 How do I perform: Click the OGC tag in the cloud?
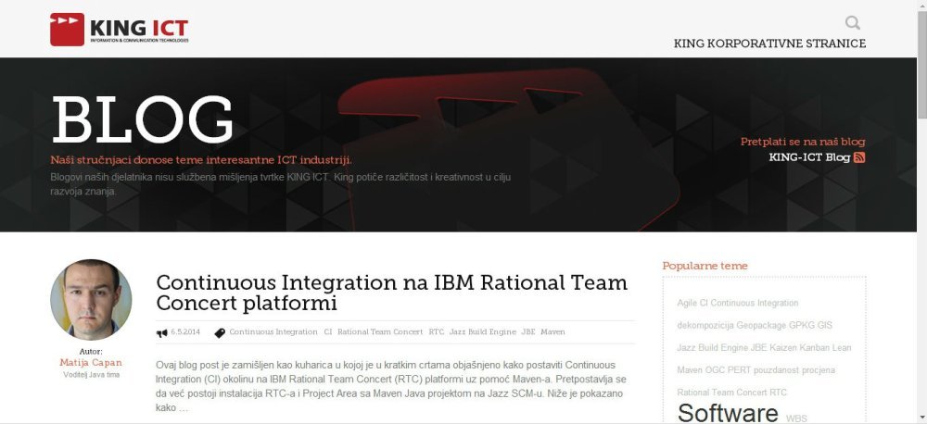pos(715,370)
